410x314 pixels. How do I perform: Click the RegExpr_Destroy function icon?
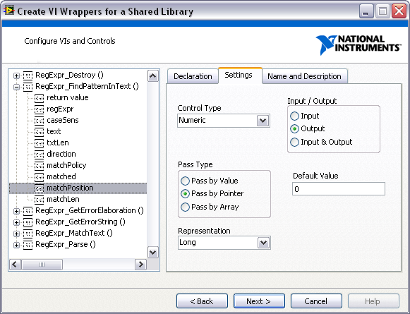click(x=28, y=76)
